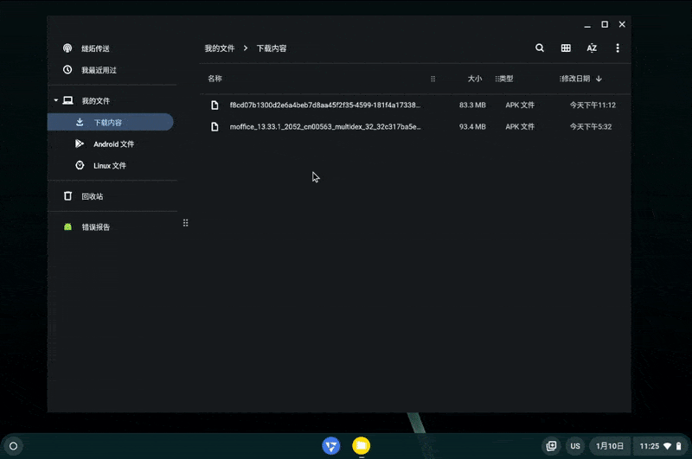The image size is (692, 459).
Task: Sort by 大小 column header
Action: point(474,79)
